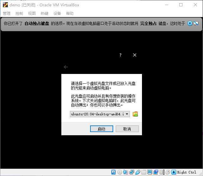Open the 设备 menu
Screen dimensions: 203x176
[57, 13]
